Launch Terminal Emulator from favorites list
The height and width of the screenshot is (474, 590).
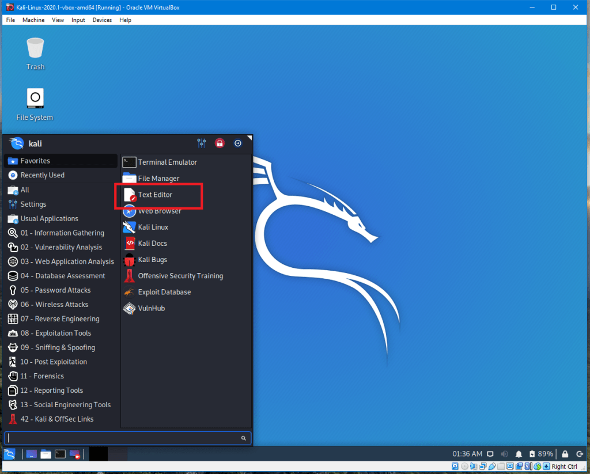(167, 162)
